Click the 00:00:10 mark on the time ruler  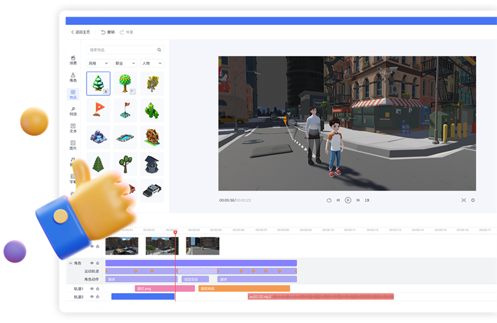tap(328, 230)
